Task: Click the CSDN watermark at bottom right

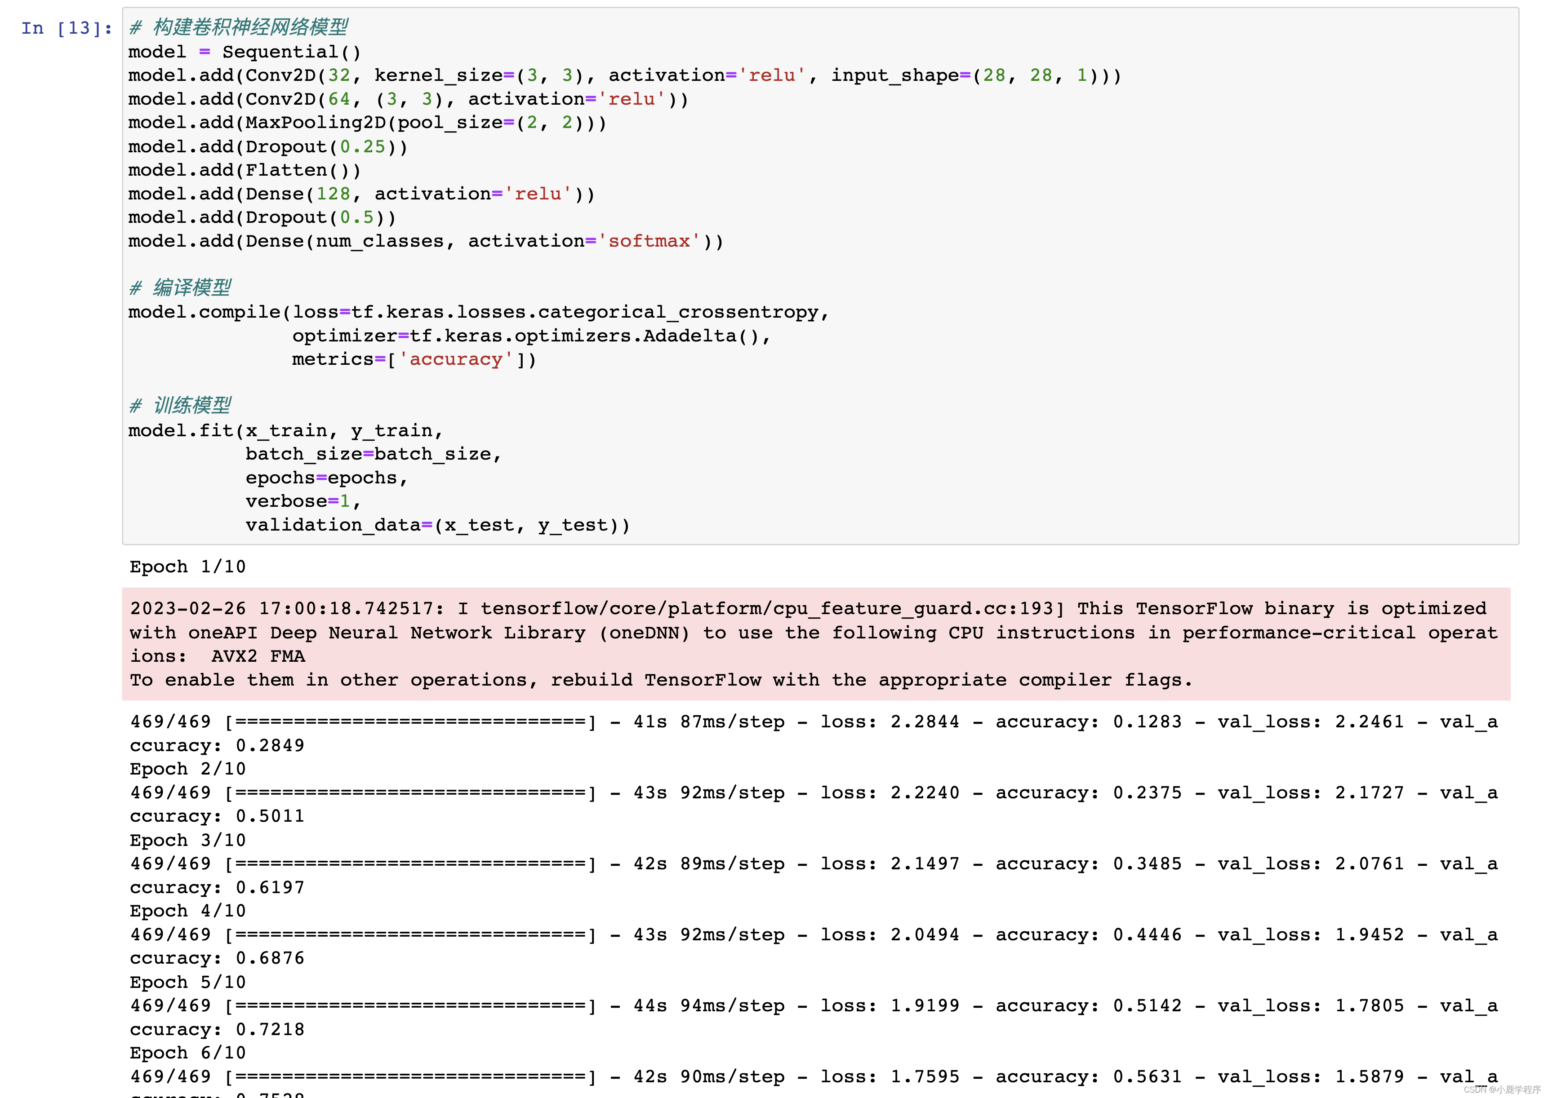Action: (1502, 1089)
